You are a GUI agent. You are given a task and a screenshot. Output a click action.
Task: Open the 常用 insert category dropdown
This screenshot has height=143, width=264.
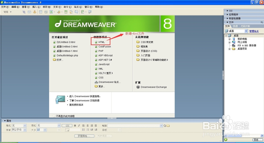[x=8, y=12]
